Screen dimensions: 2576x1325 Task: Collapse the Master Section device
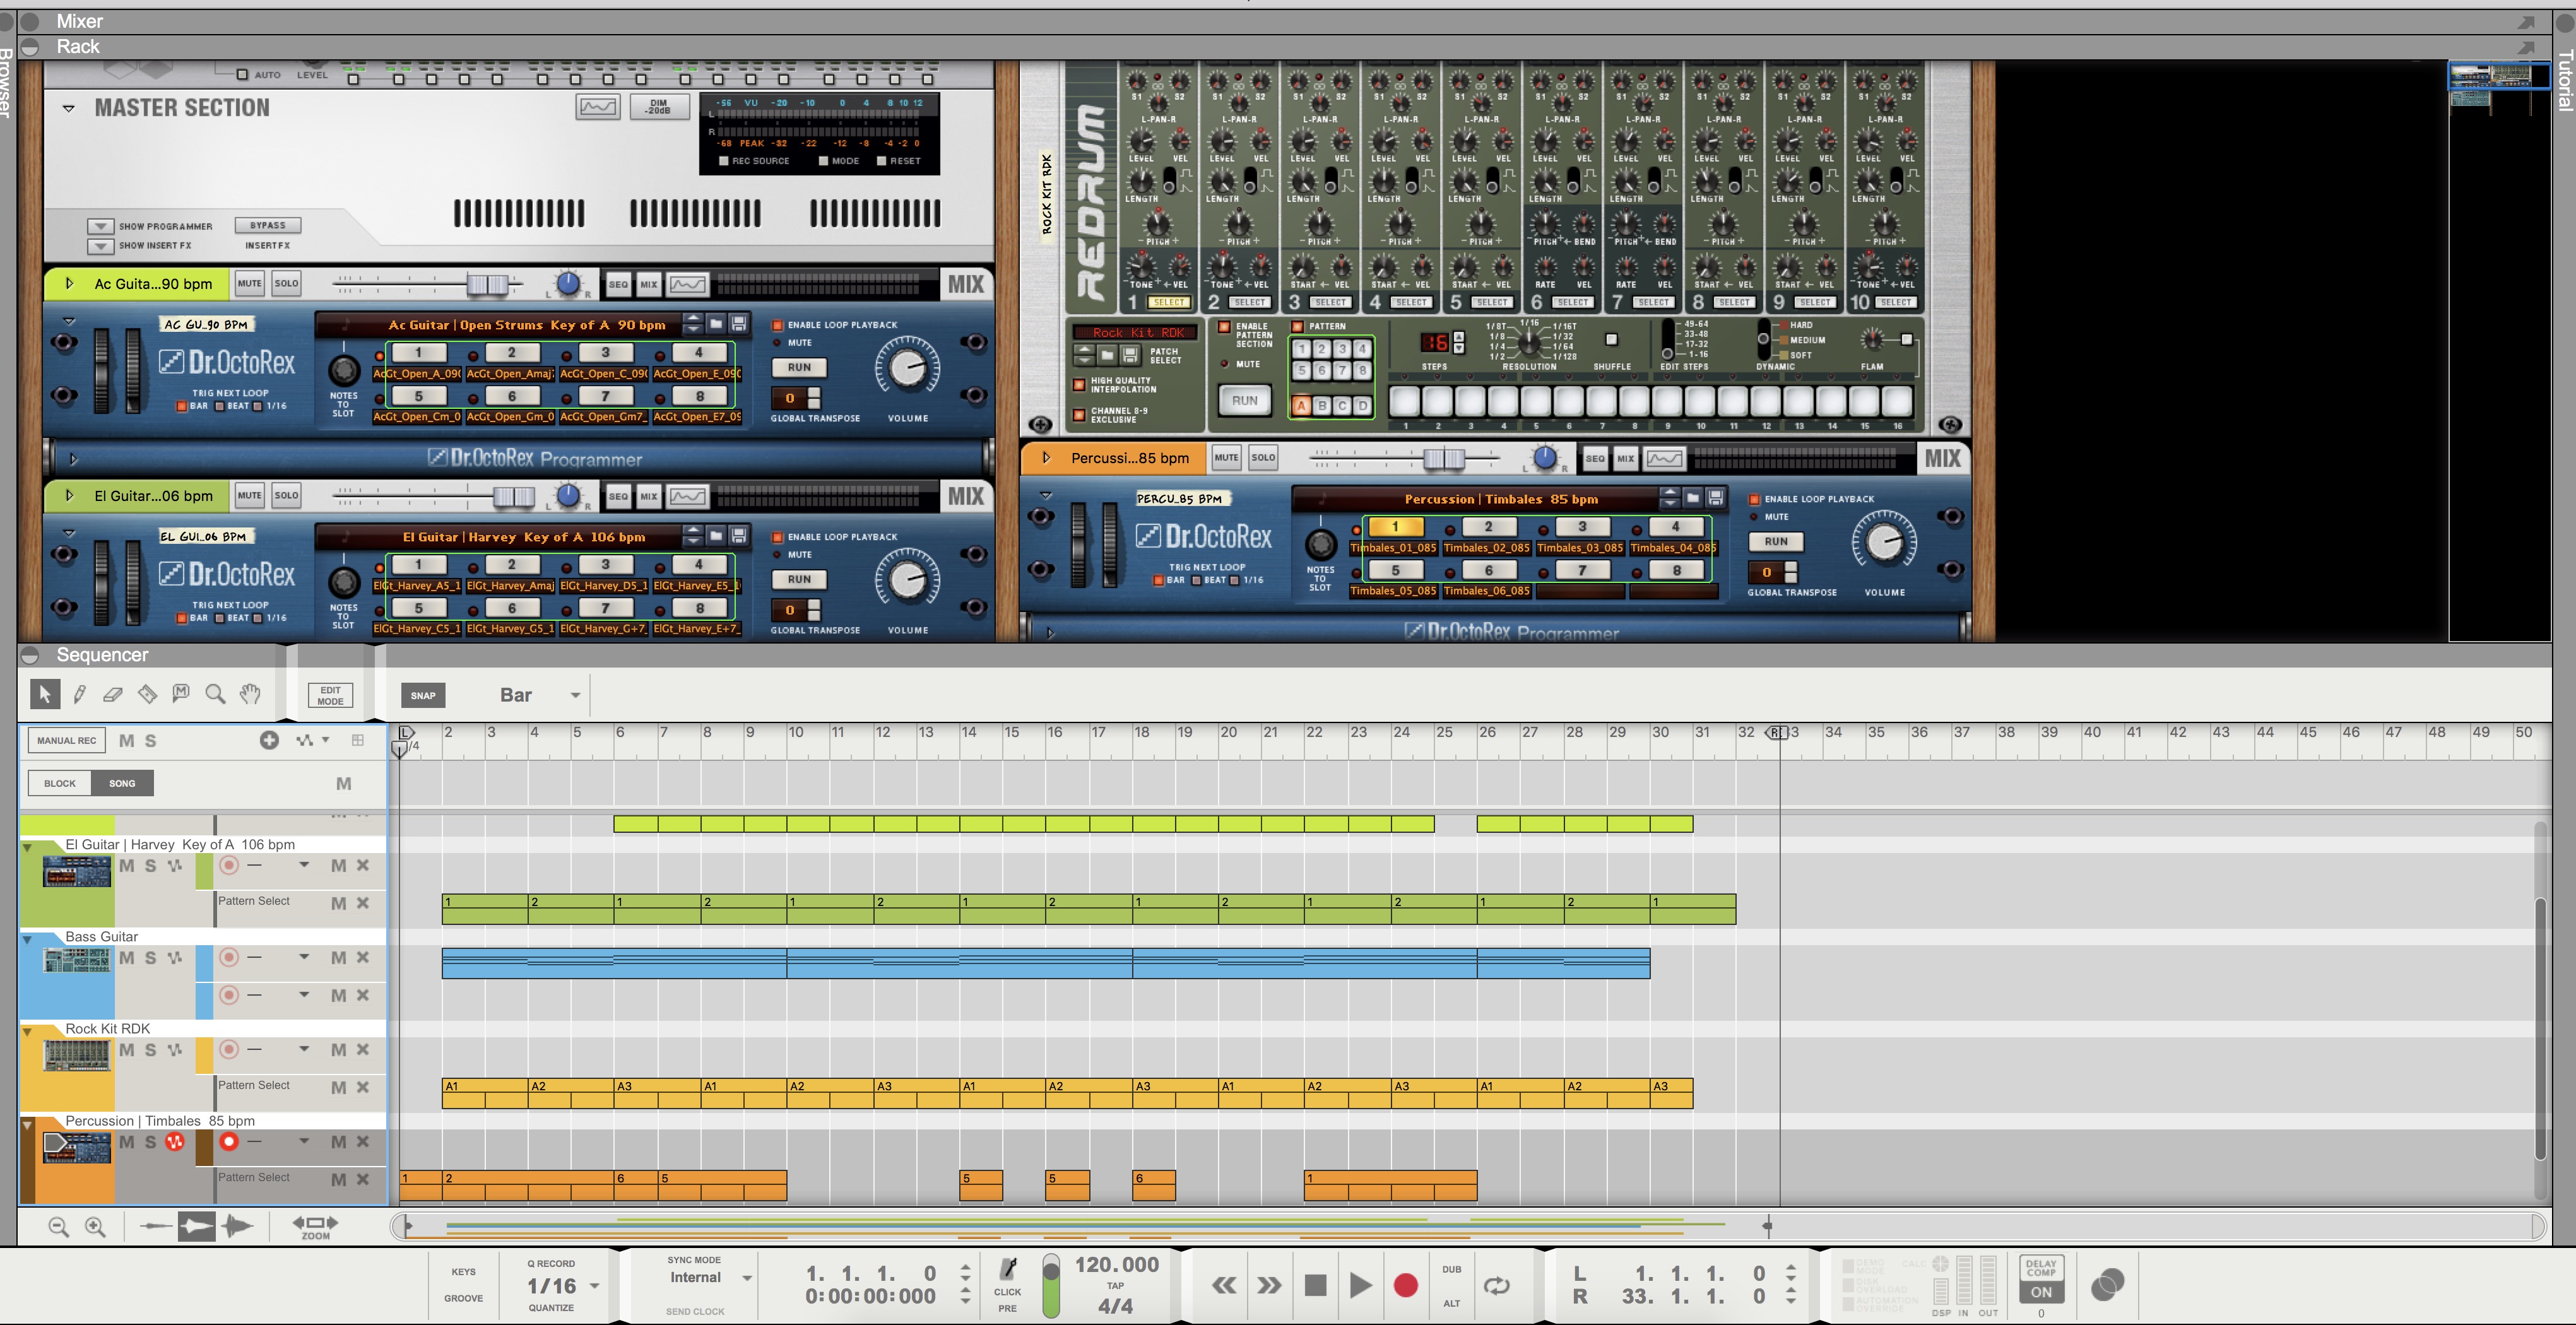[x=69, y=108]
